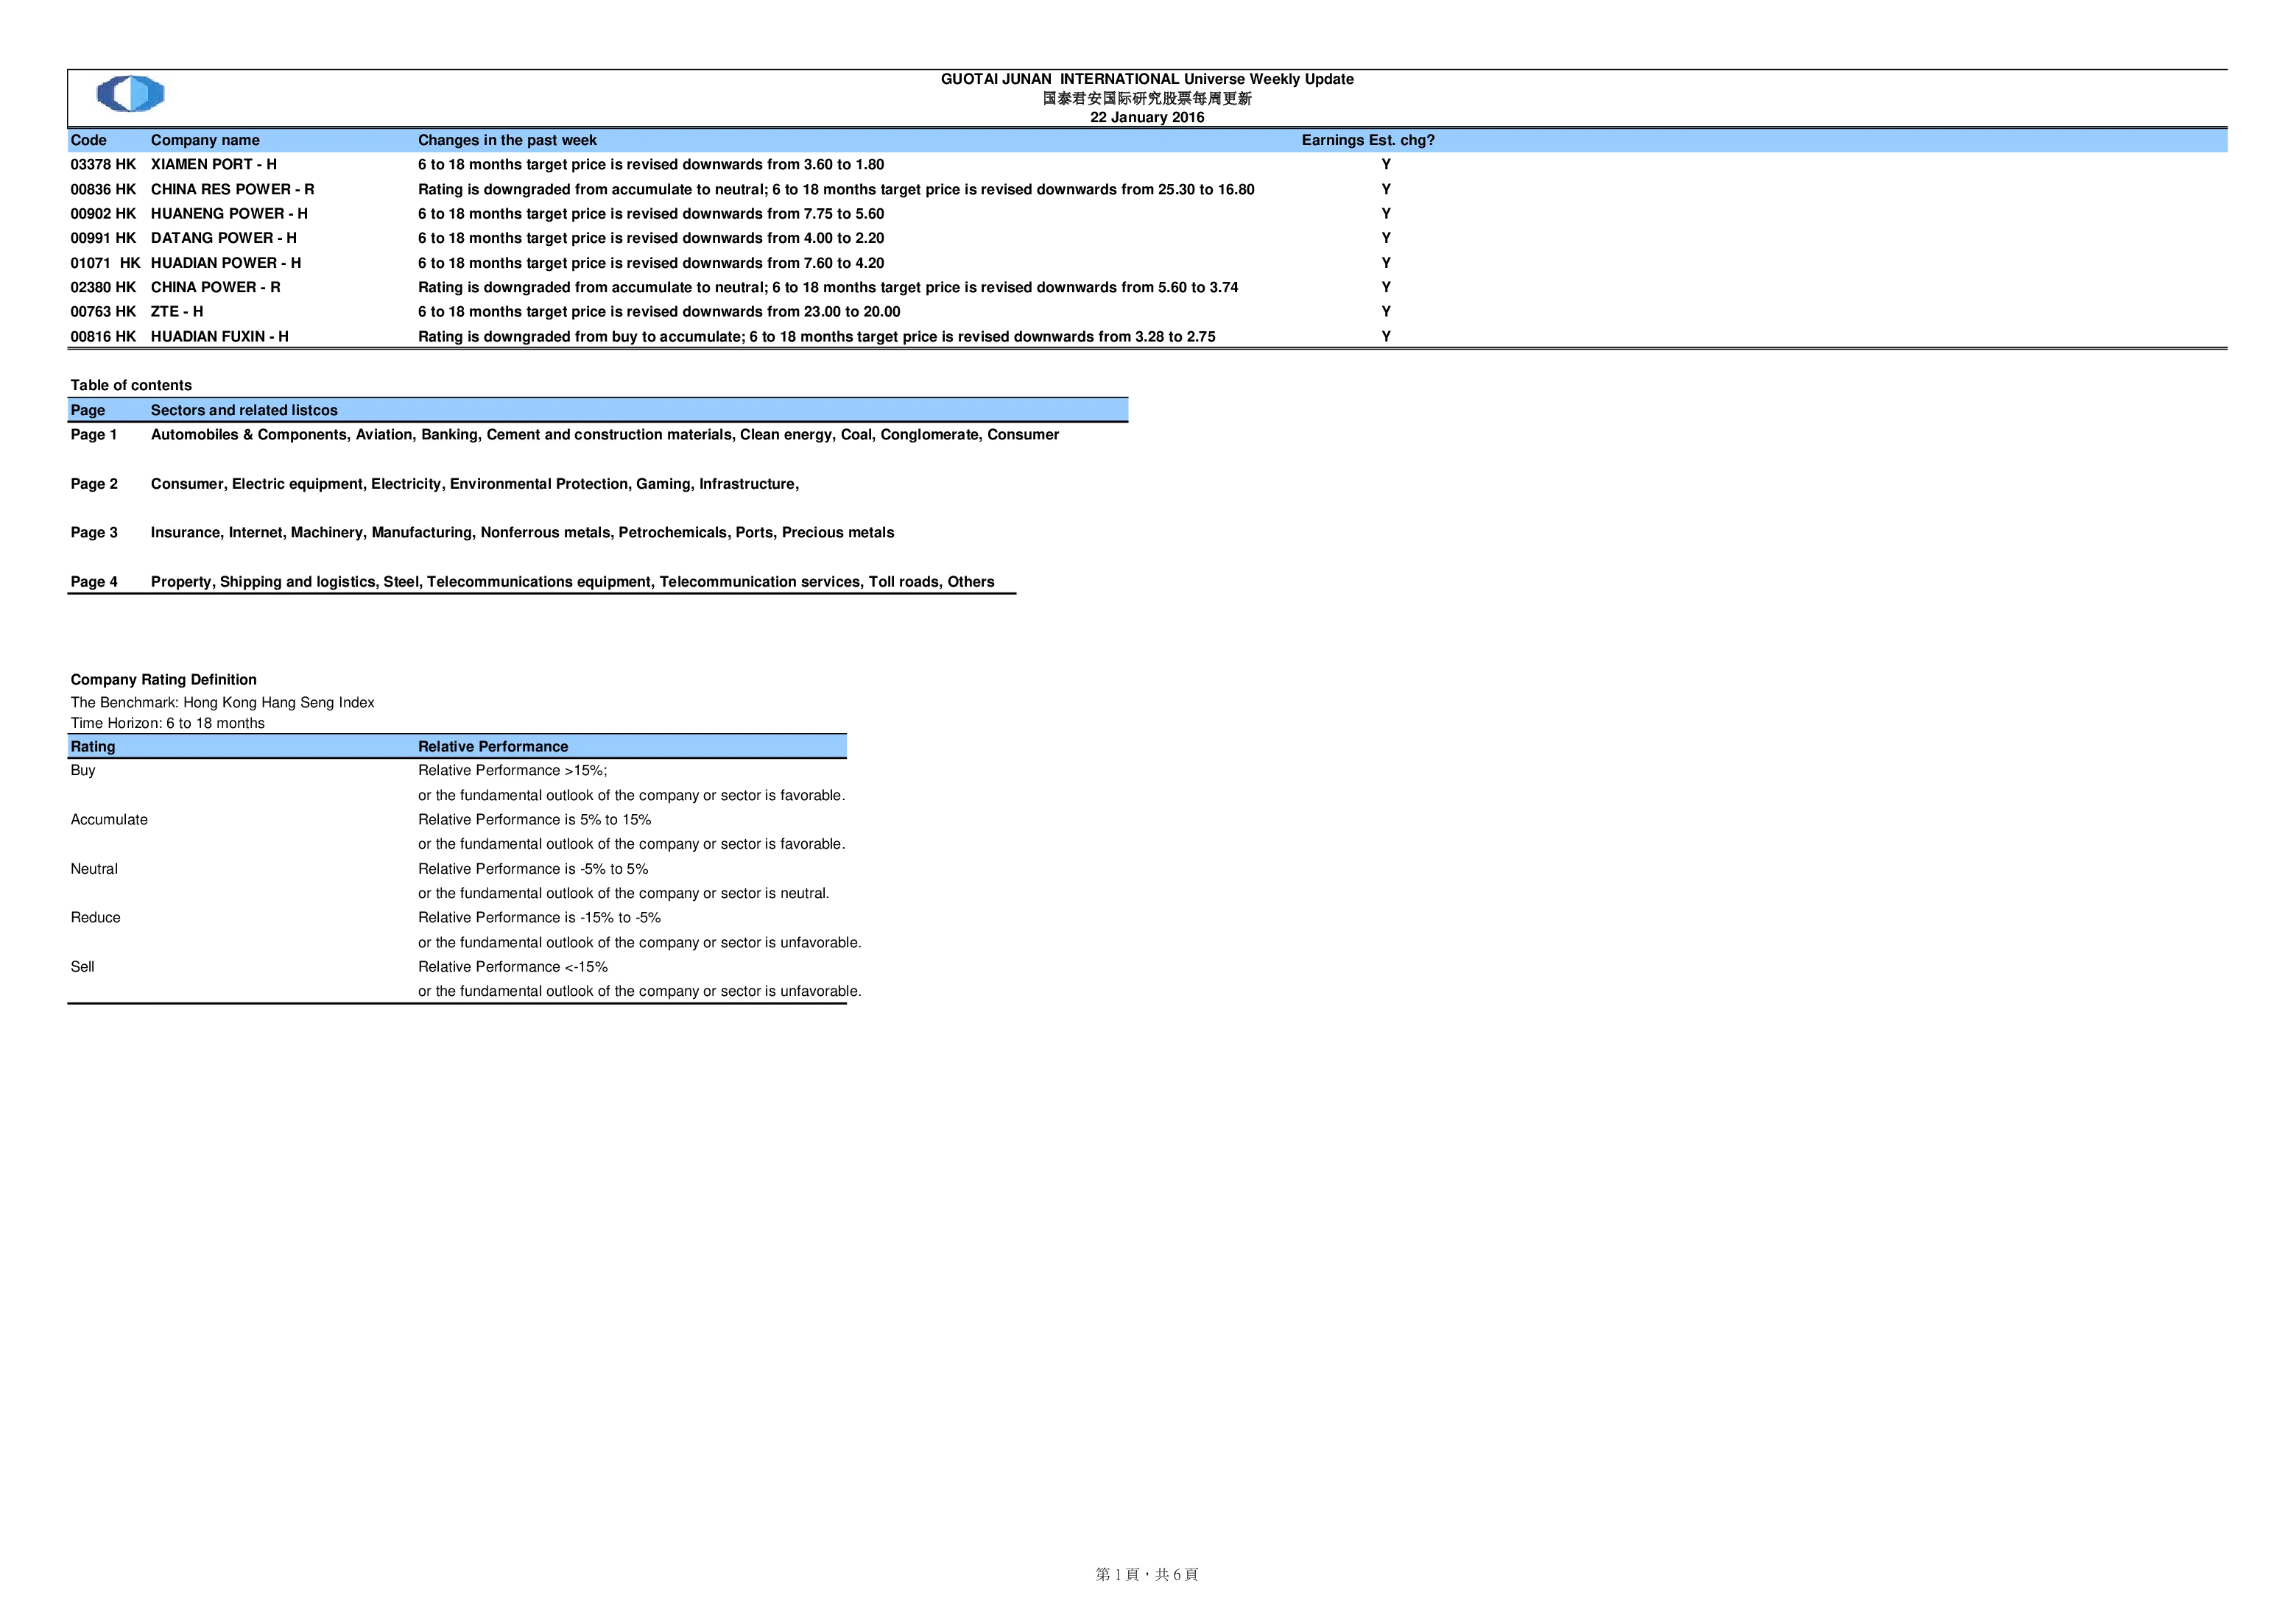This screenshot has height=1623, width=2296.
Task: Select ZTE - H company name
Action: tap(177, 312)
